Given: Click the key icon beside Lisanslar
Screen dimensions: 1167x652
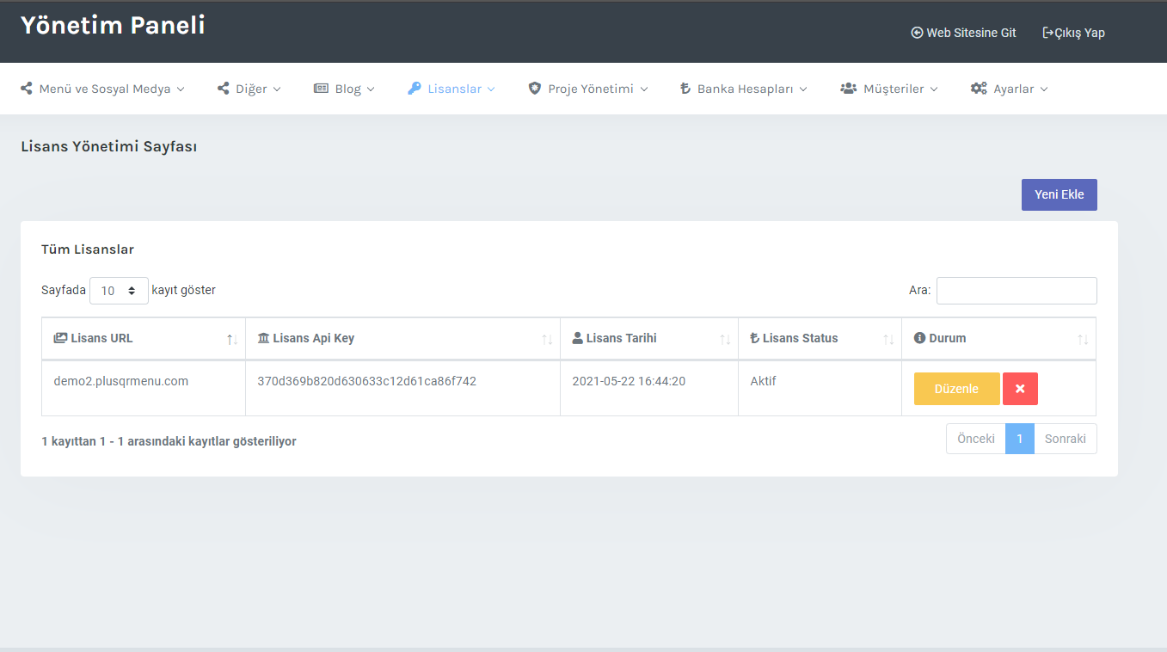Looking at the screenshot, I should tap(414, 89).
